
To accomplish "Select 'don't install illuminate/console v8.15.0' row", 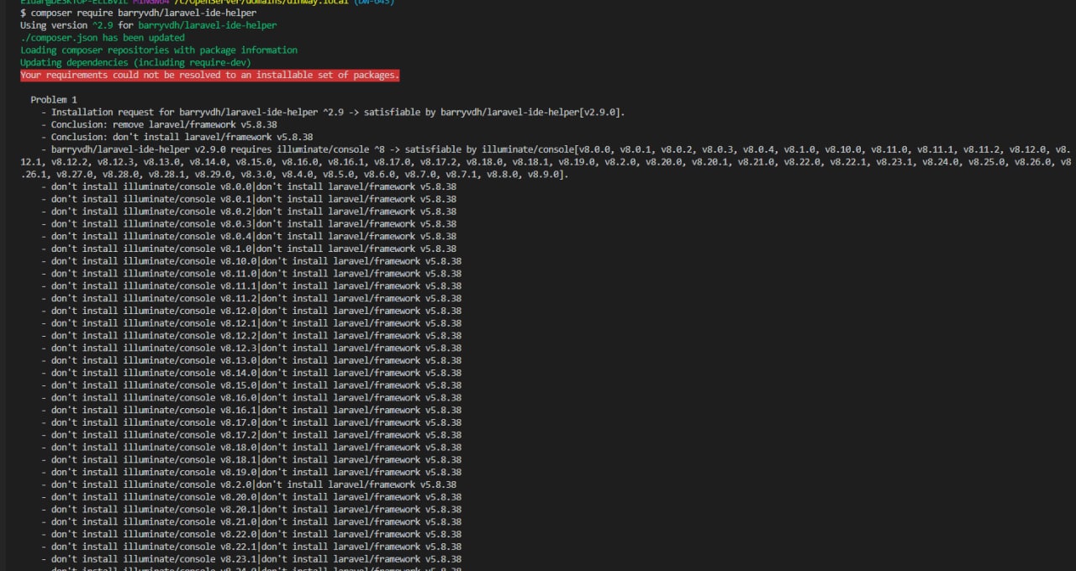I will pos(251,385).
